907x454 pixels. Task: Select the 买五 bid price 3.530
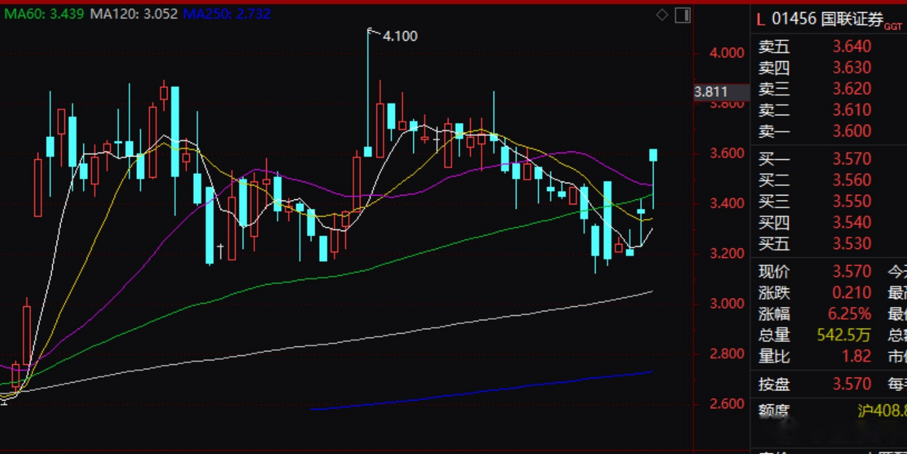click(852, 244)
